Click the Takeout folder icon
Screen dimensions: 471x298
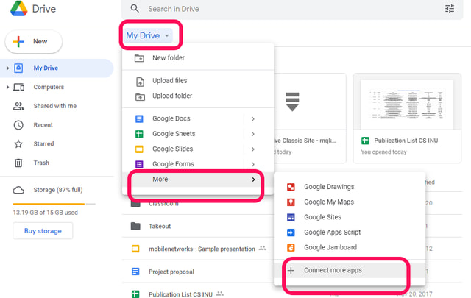tap(135, 226)
